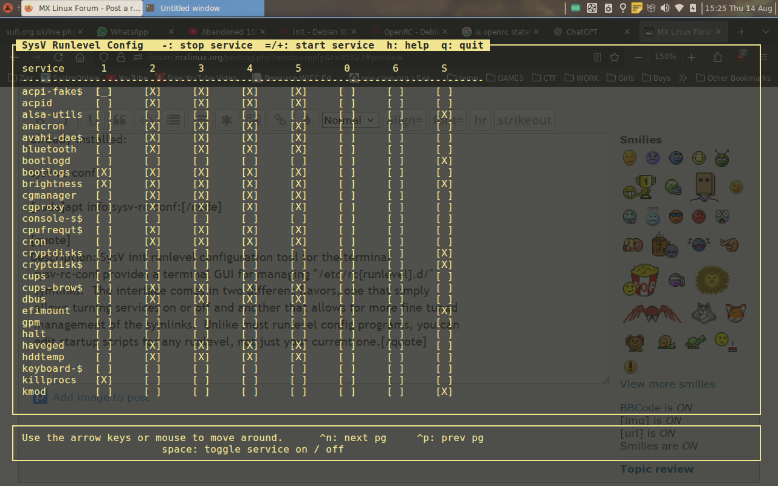Insert the red angry face smiley
This screenshot has width=778, height=486.
click(699, 216)
